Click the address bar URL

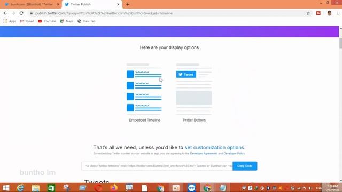(104, 13)
